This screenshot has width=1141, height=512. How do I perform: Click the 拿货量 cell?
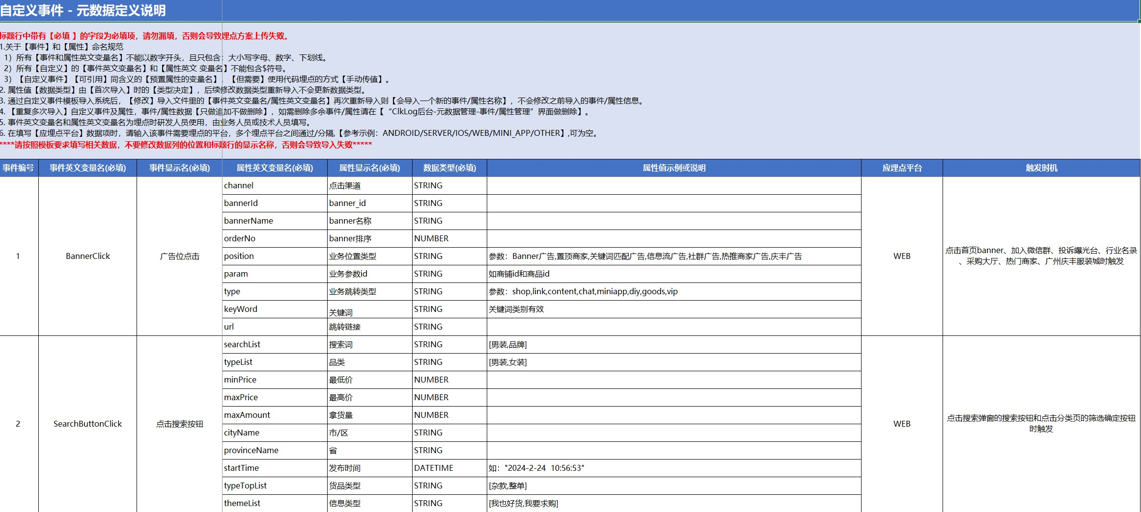(x=369, y=415)
